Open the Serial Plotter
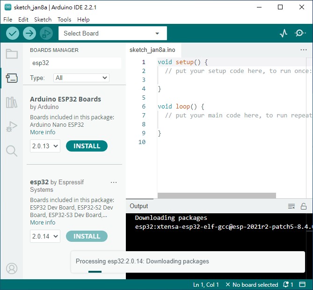Image resolution: width=313 pixels, height=290 pixels. [284, 33]
